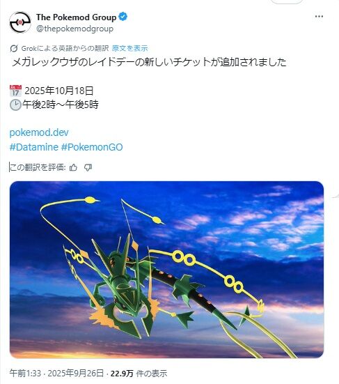Open The Pokemod Group profile avatar
The image size is (339, 384).
tap(20, 22)
